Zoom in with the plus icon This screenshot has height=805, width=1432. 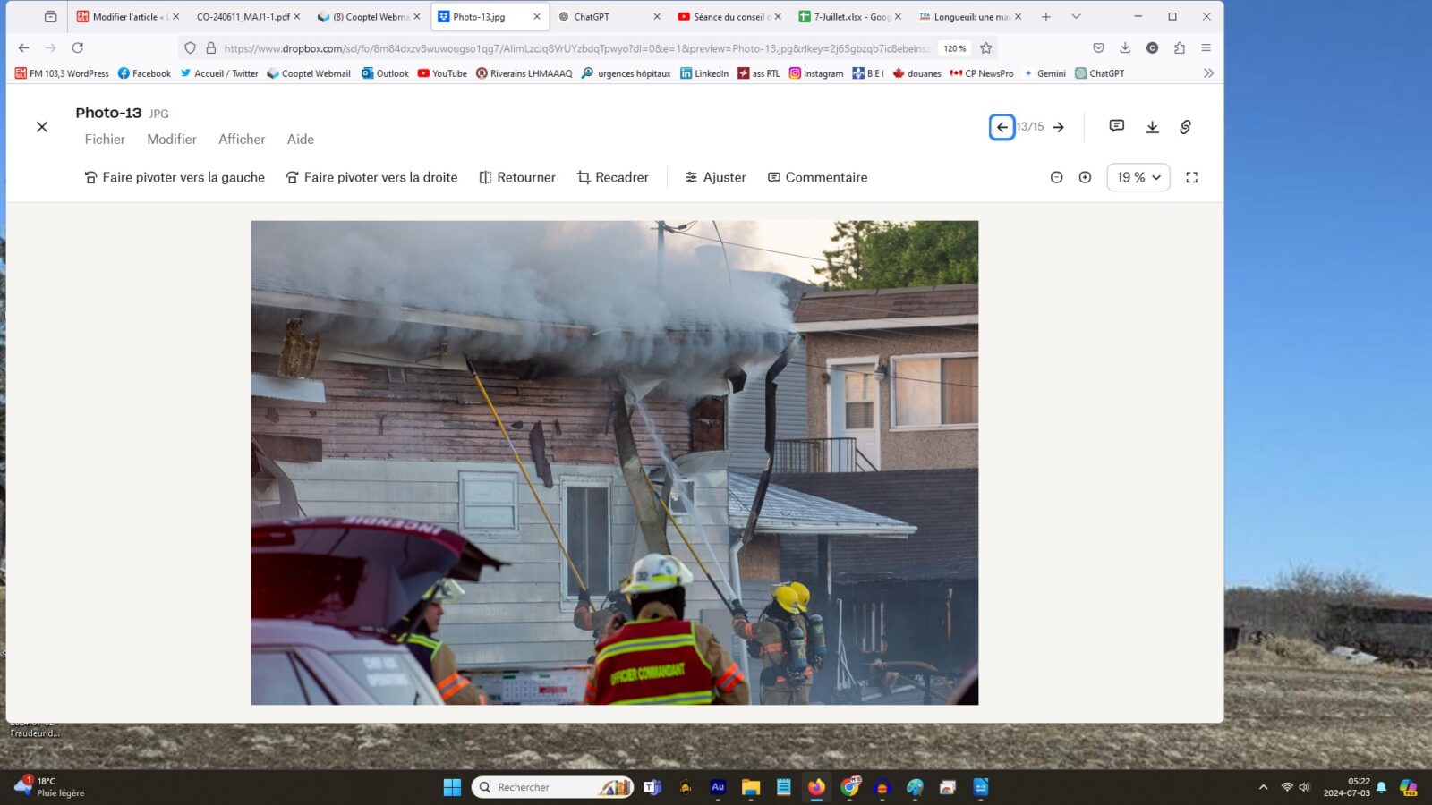point(1085,177)
